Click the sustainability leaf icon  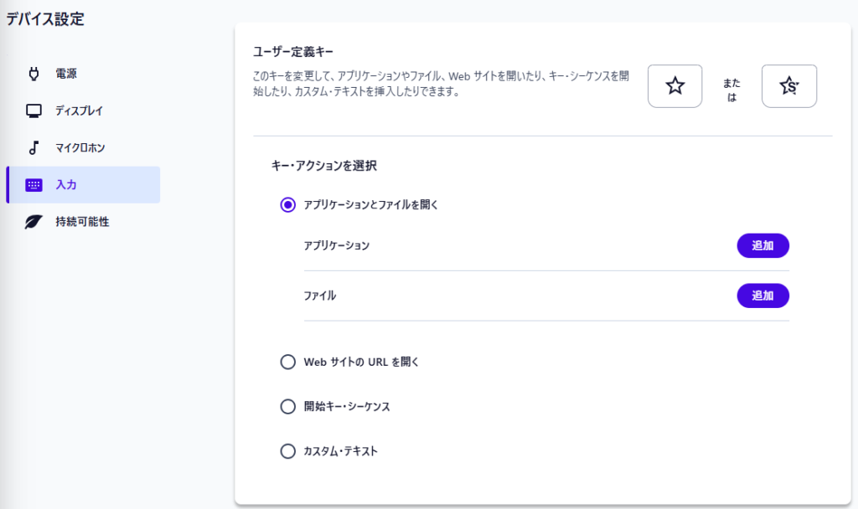pos(34,222)
